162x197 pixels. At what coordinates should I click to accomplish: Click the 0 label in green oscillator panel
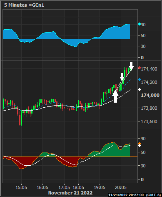[x=142, y=179]
